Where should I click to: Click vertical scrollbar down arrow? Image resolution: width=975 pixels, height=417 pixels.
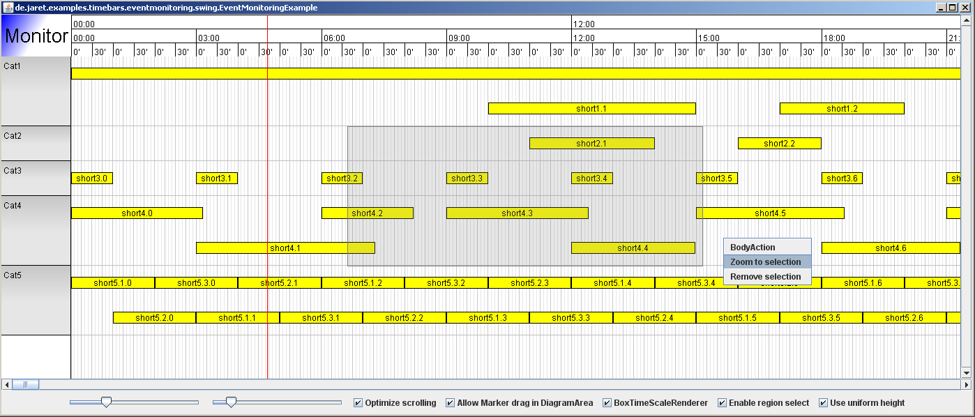(x=967, y=373)
